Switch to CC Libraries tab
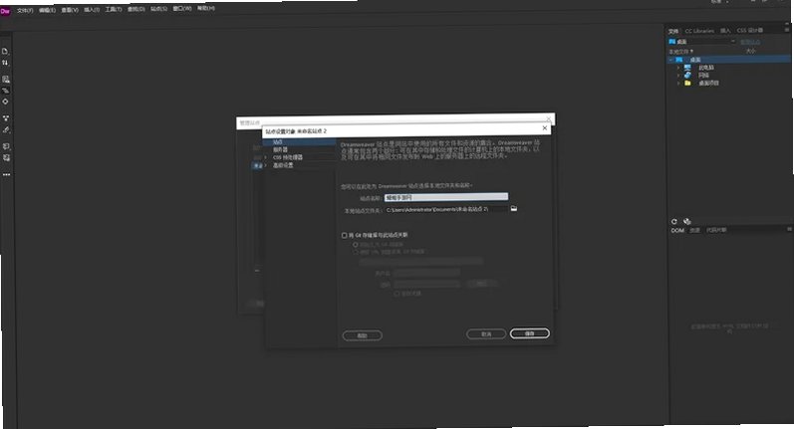794x429 pixels. coord(699,31)
